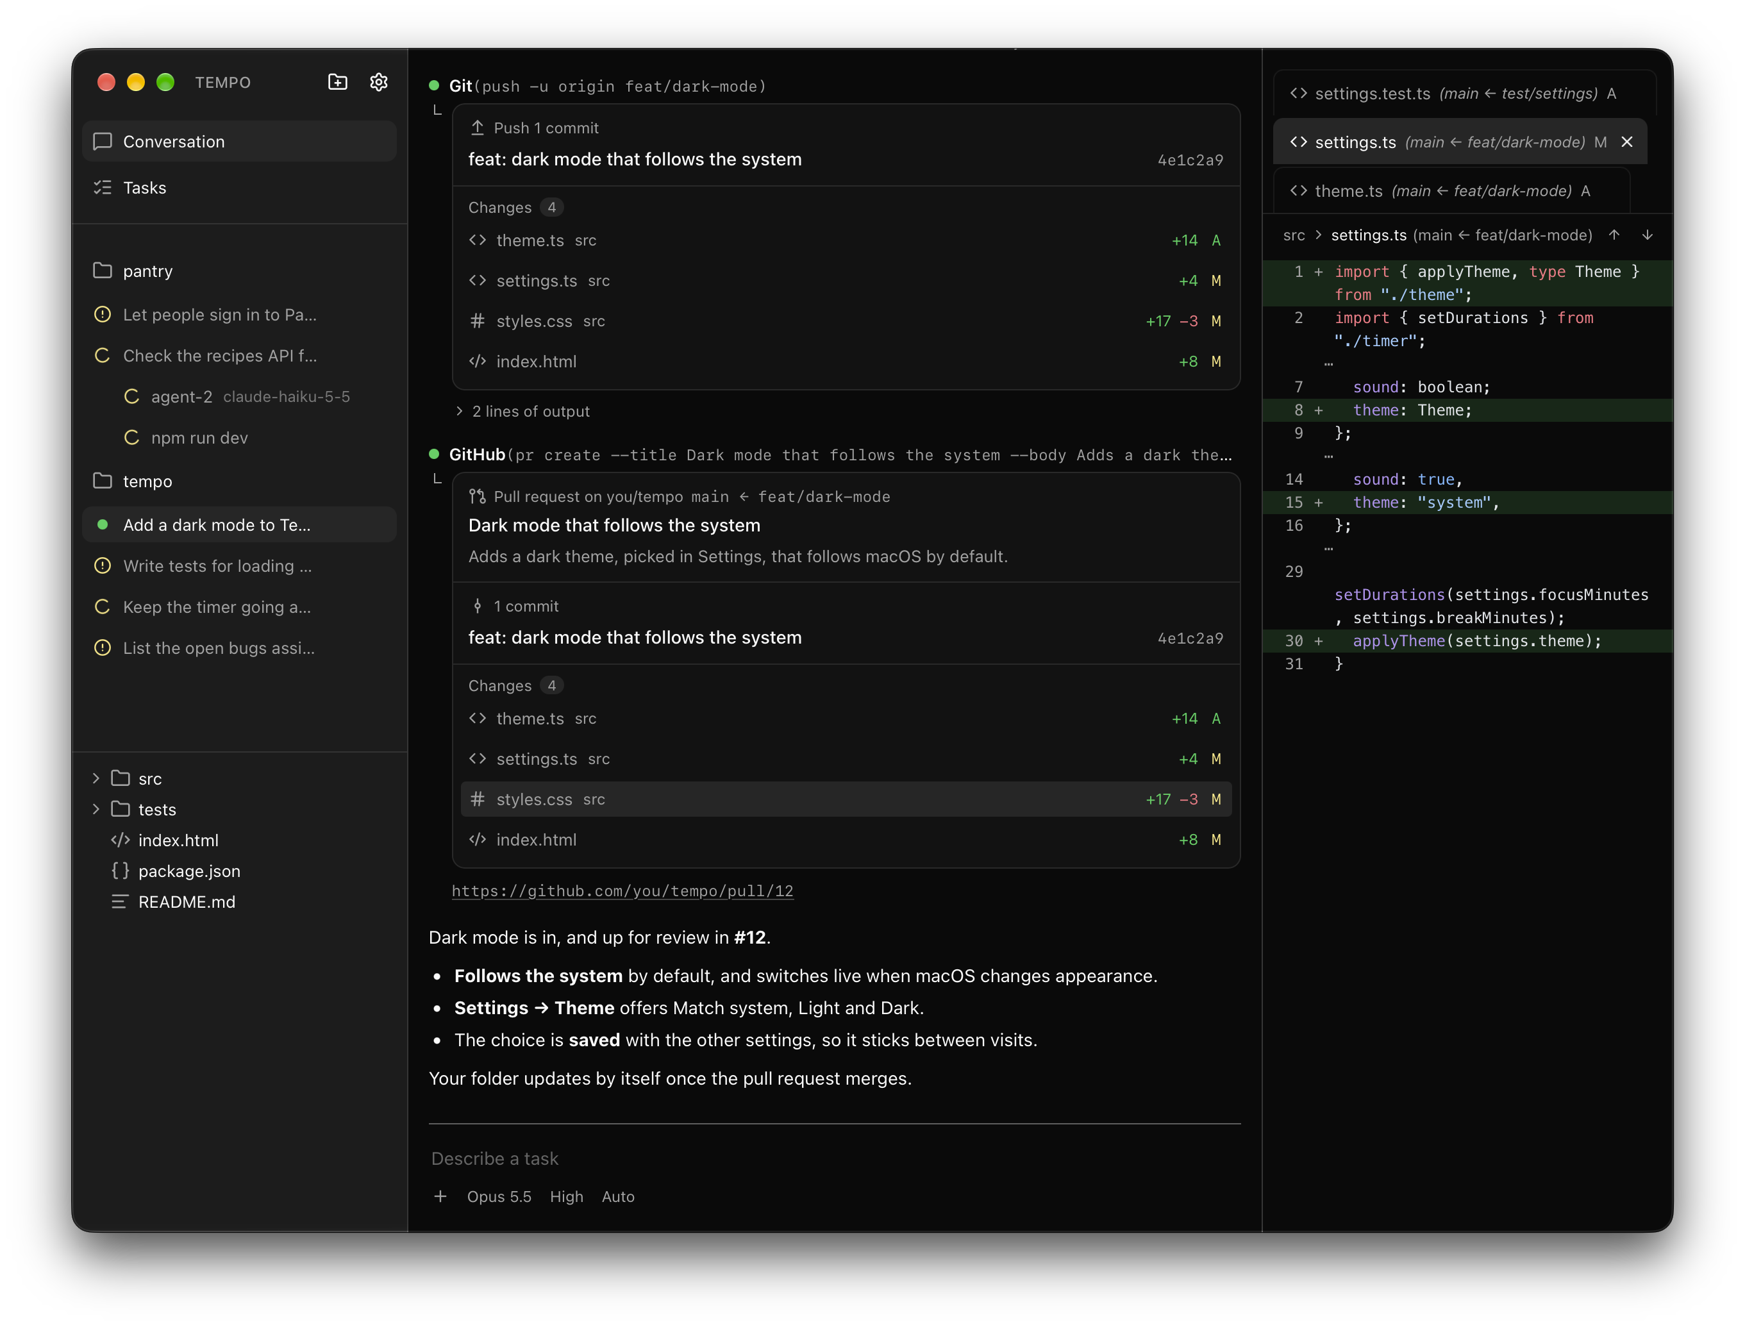Click the package.json braces icon
Image resolution: width=1745 pixels, height=1327 pixels.
(x=120, y=871)
